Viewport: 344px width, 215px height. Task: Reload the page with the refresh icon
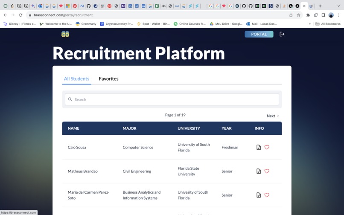click(x=20, y=15)
